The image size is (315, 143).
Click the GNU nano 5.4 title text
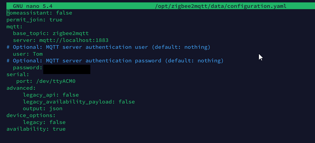(33, 6)
